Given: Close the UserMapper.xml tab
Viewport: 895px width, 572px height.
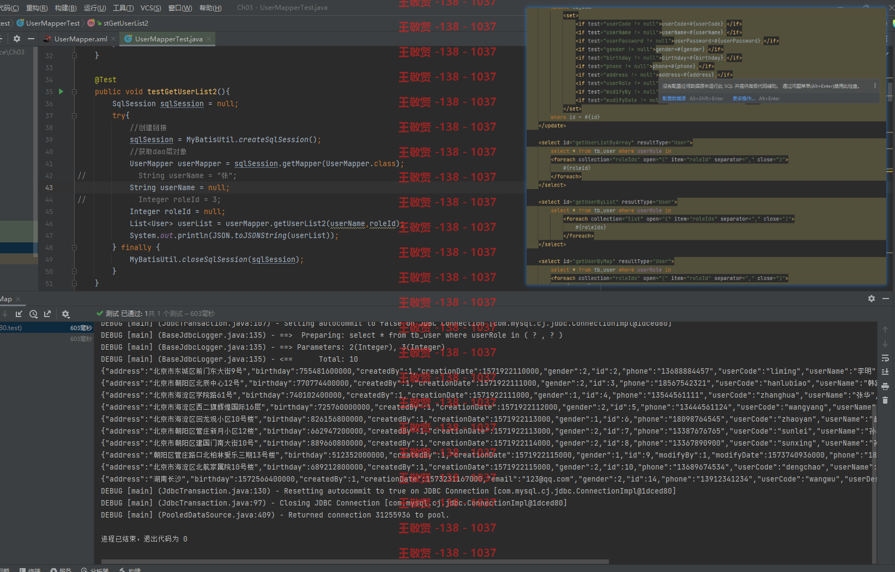Looking at the screenshot, I should 113,39.
